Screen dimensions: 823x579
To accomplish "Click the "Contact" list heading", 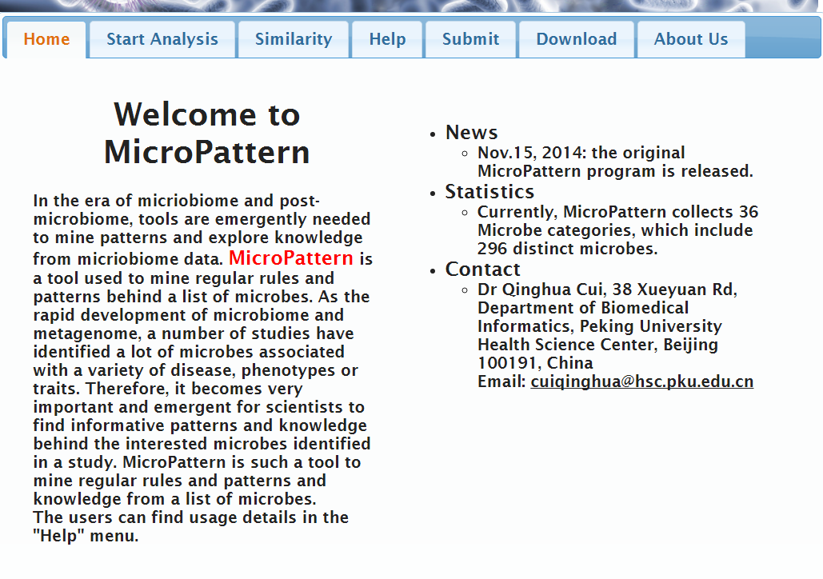I will (483, 270).
